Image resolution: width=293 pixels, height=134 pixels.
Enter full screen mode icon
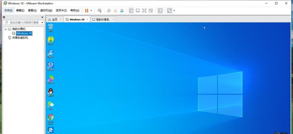tap(144, 11)
